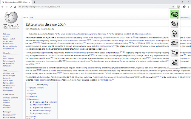Choose the second drawing in the extension popup

[174, 24]
